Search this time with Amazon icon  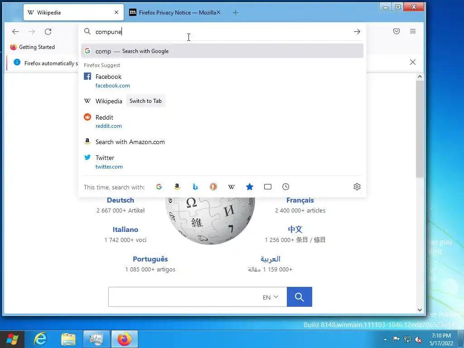coord(177,187)
